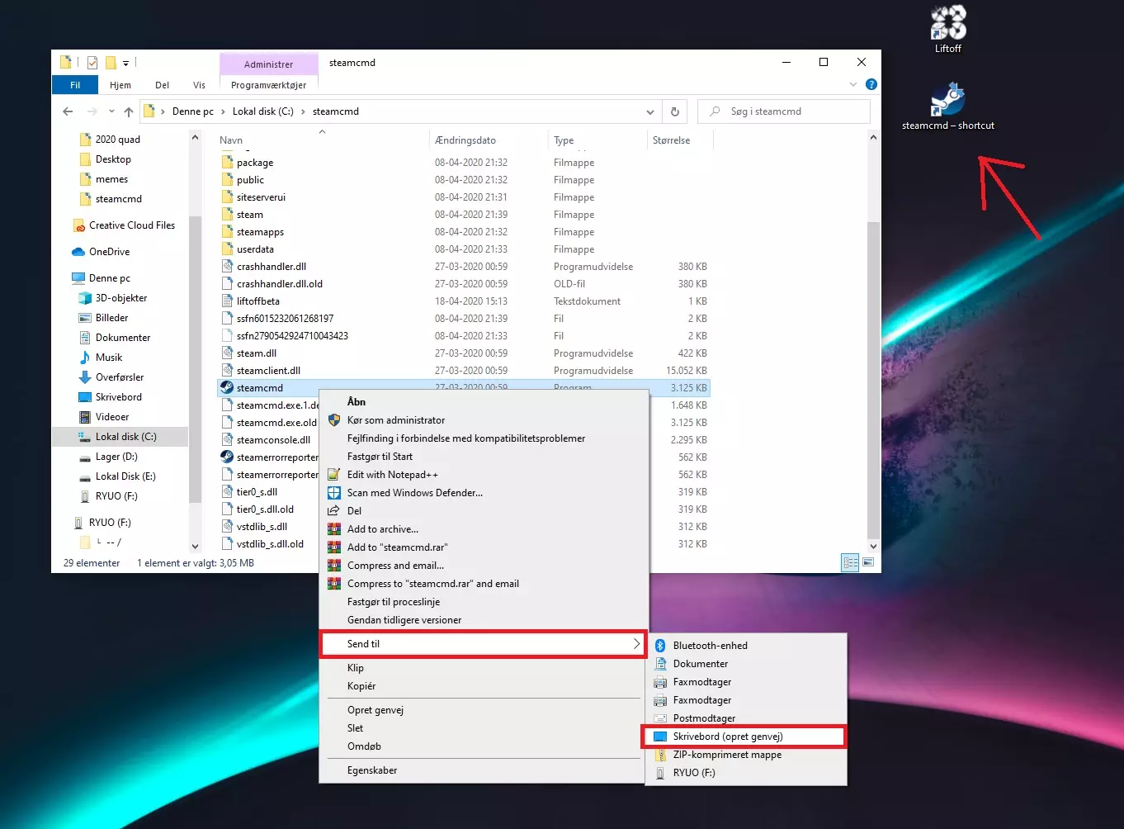Select Kør som administrator in context menu
Screen dimensions: 1124x829
tap(395, 420)
